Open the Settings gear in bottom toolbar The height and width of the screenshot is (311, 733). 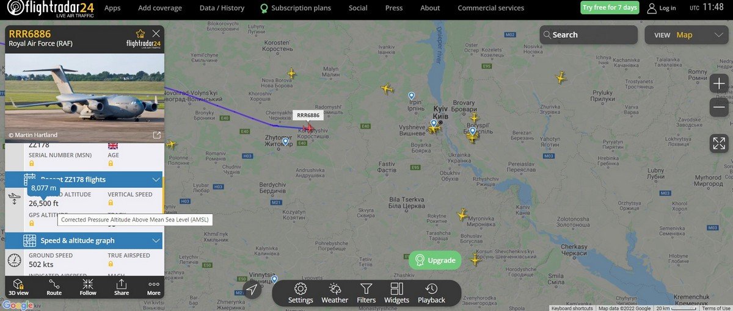tap(301, 293)
